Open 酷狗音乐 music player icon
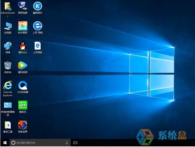Screen dimensions: 195x147 coord(37,6)
